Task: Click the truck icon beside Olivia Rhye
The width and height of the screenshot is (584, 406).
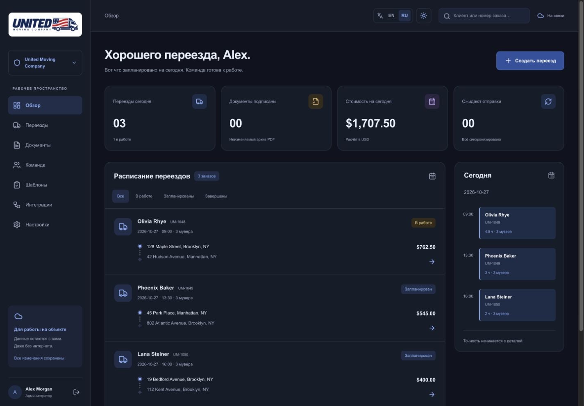Action: click(x=123, y=227)
